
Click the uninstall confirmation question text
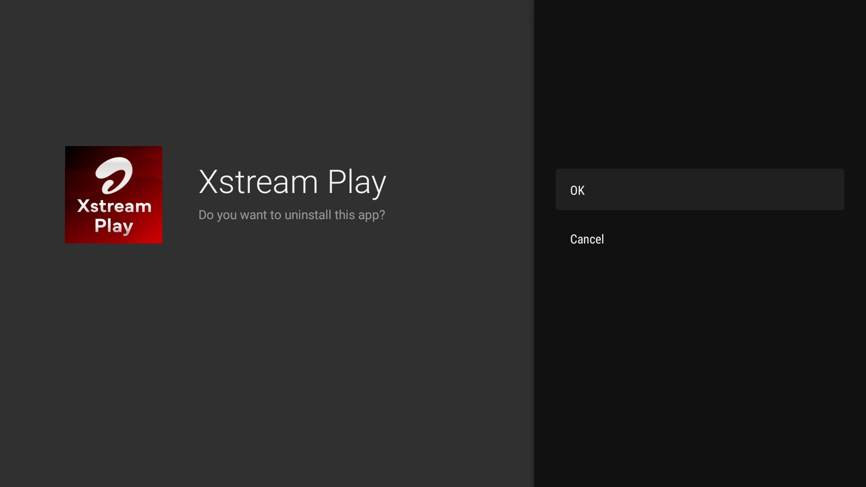[x=291, y=215]
